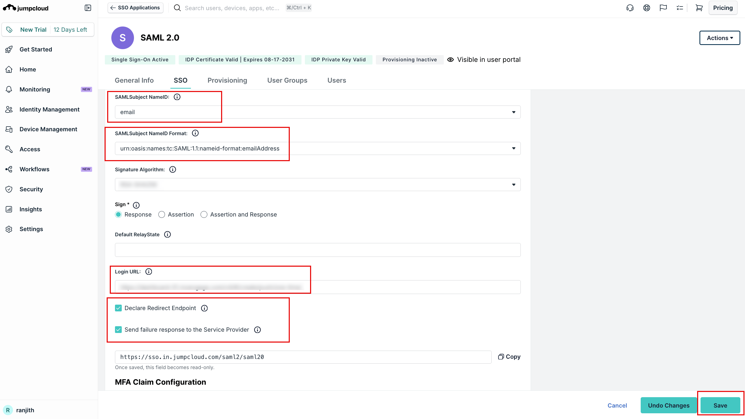
Task: Click the Monitoring bell icon
Action: (9, 89)
